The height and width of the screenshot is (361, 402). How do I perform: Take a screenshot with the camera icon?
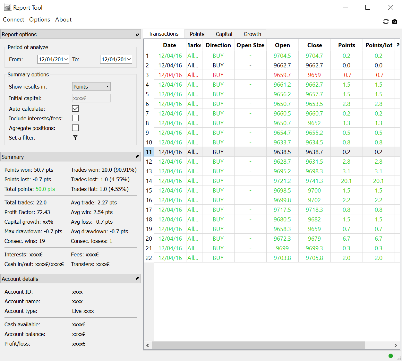click(x=395, y=21)
